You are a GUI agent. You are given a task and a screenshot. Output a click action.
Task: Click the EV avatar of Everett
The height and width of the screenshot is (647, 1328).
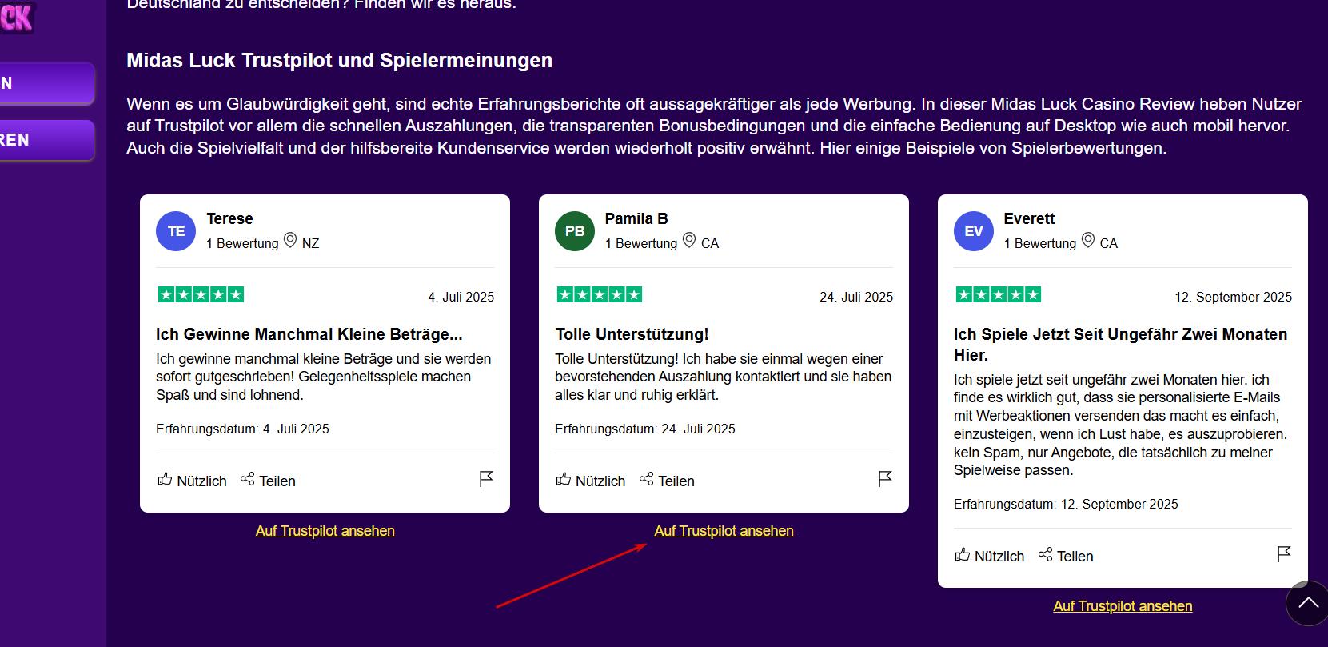pyautogui.click(x=974, y=231)
